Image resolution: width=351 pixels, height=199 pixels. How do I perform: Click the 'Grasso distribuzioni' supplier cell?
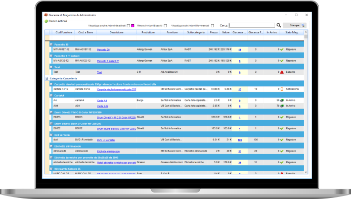171,162
